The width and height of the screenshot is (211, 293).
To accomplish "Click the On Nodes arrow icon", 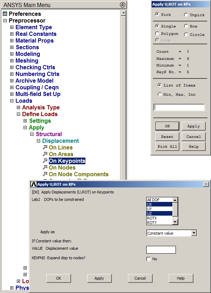I will (45, 167).
